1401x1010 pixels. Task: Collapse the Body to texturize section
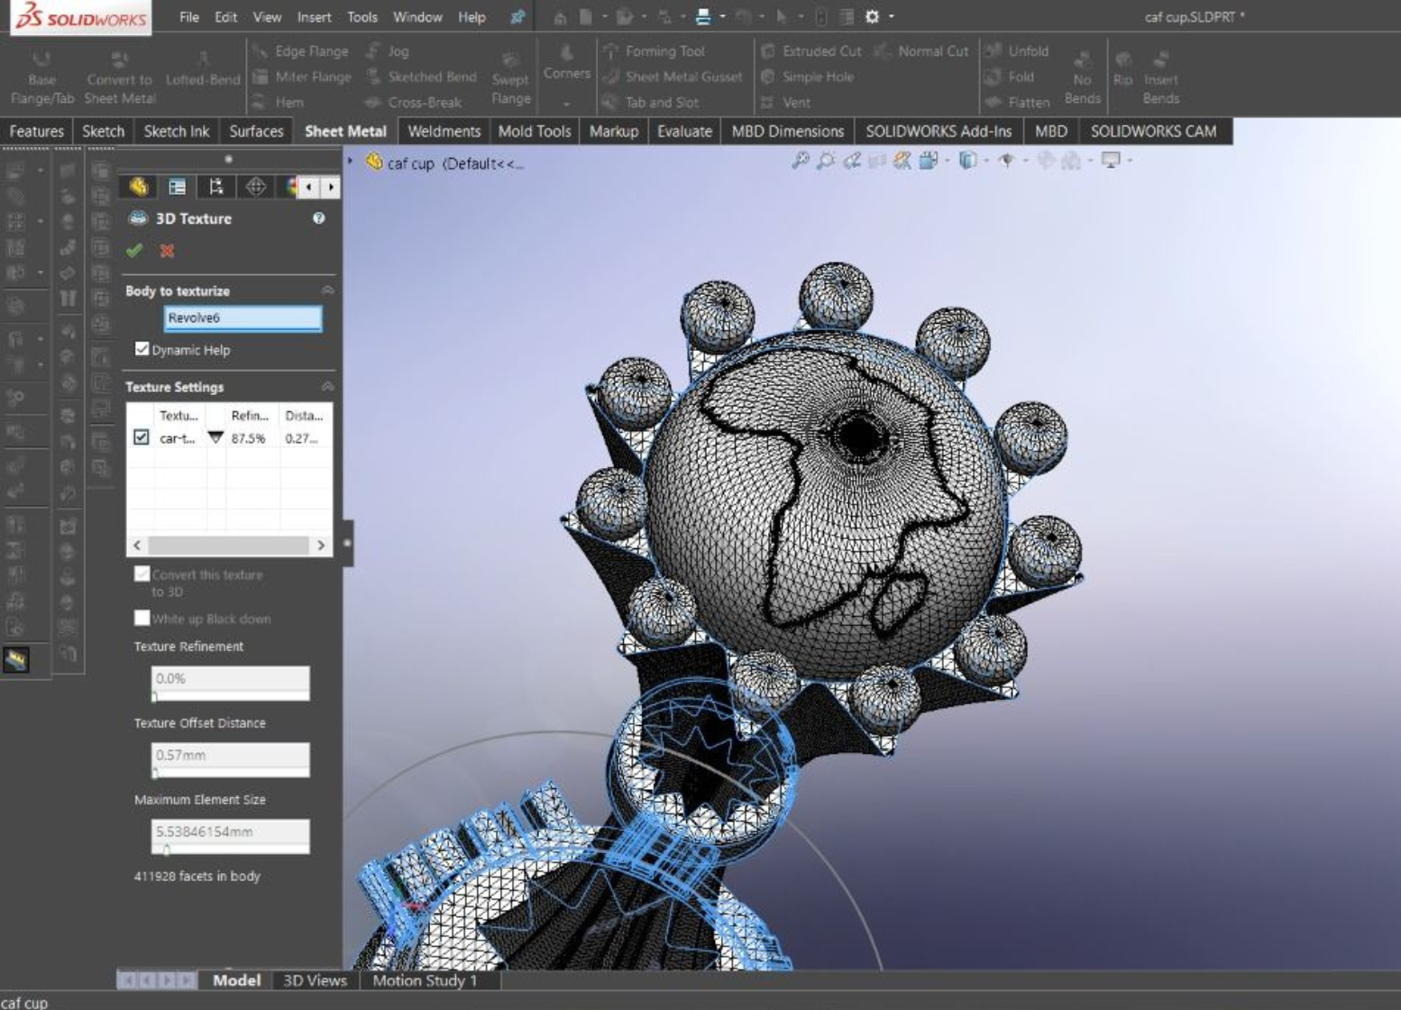(327, 290)
